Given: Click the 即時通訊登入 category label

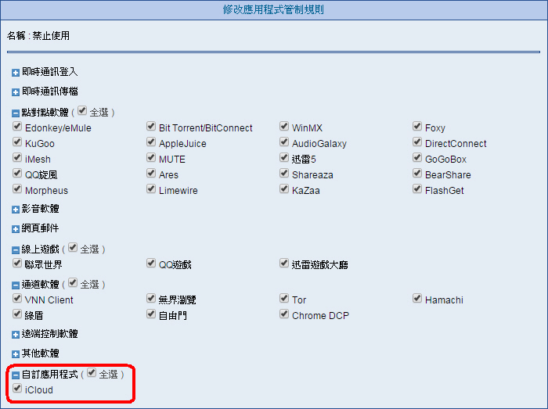Looking at the screenshot, I should pos(49,72).
